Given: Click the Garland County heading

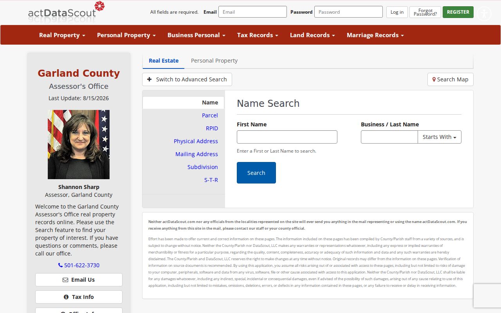Looking at the screenshot, I should (x=79, y=73).
